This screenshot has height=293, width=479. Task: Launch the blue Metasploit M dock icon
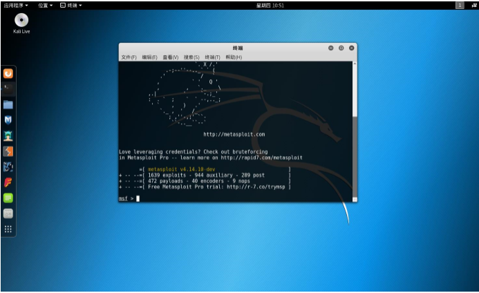coord(8,120)
